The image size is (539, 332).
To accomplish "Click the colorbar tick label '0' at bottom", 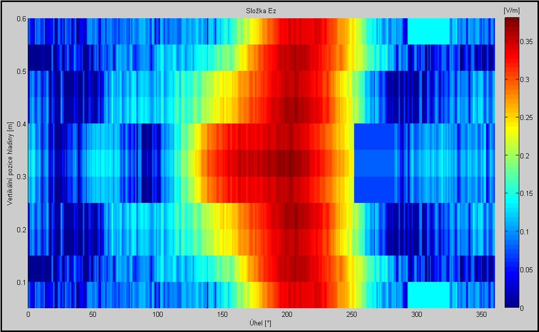I will [522, 308].
